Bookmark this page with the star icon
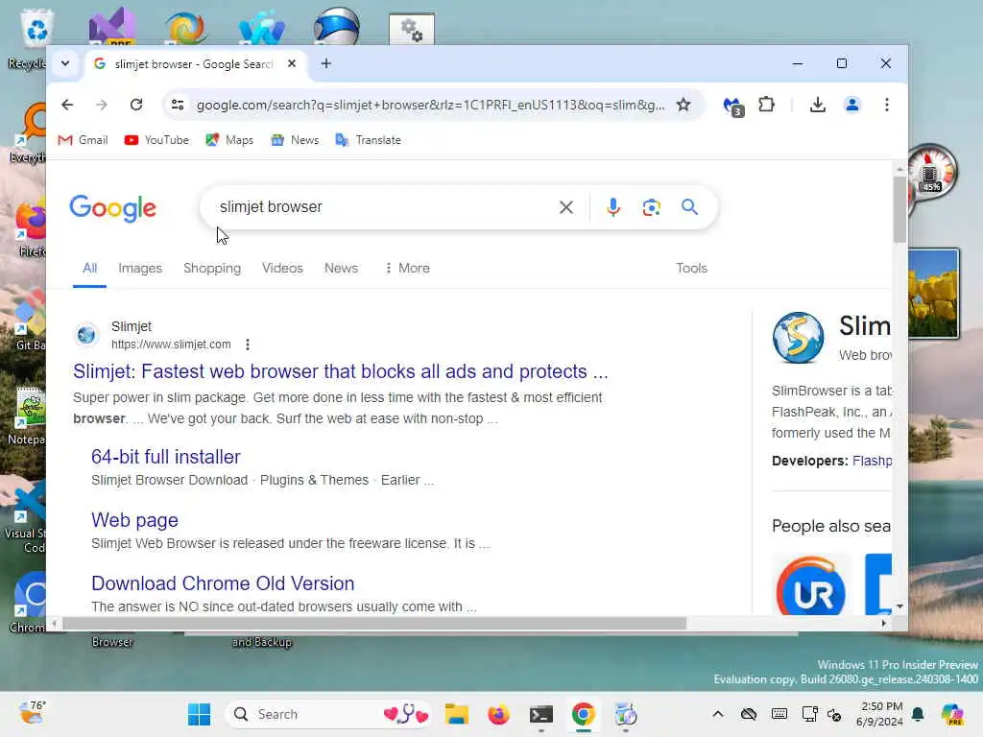The width and height of the screenshot is (983, 737). pyautogui.click(x=683, y=105)
